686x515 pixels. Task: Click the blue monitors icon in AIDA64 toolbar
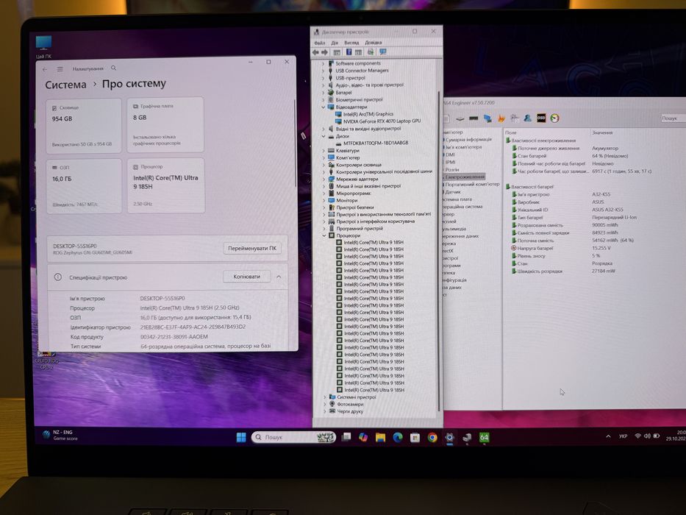click(487, 118)
